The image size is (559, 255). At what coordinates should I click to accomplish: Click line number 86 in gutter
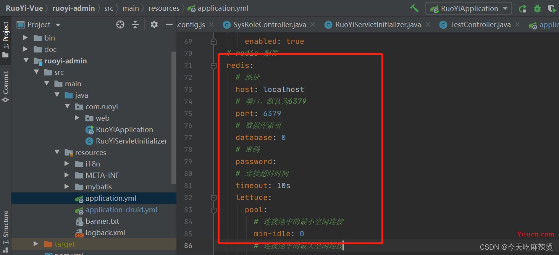coord(188,245)
